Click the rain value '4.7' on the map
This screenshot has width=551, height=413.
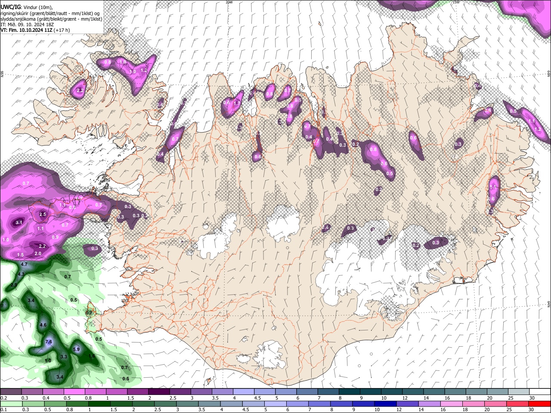(x=24, y=264)
